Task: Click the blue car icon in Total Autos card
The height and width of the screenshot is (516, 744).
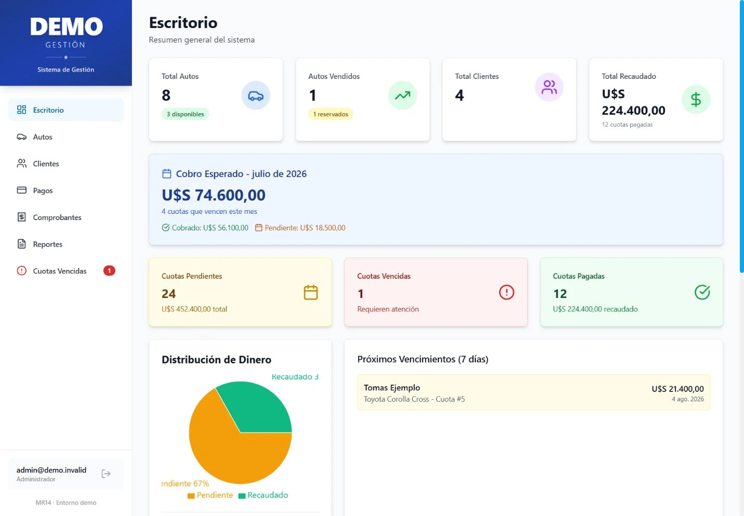Action: tap(256, 96)
